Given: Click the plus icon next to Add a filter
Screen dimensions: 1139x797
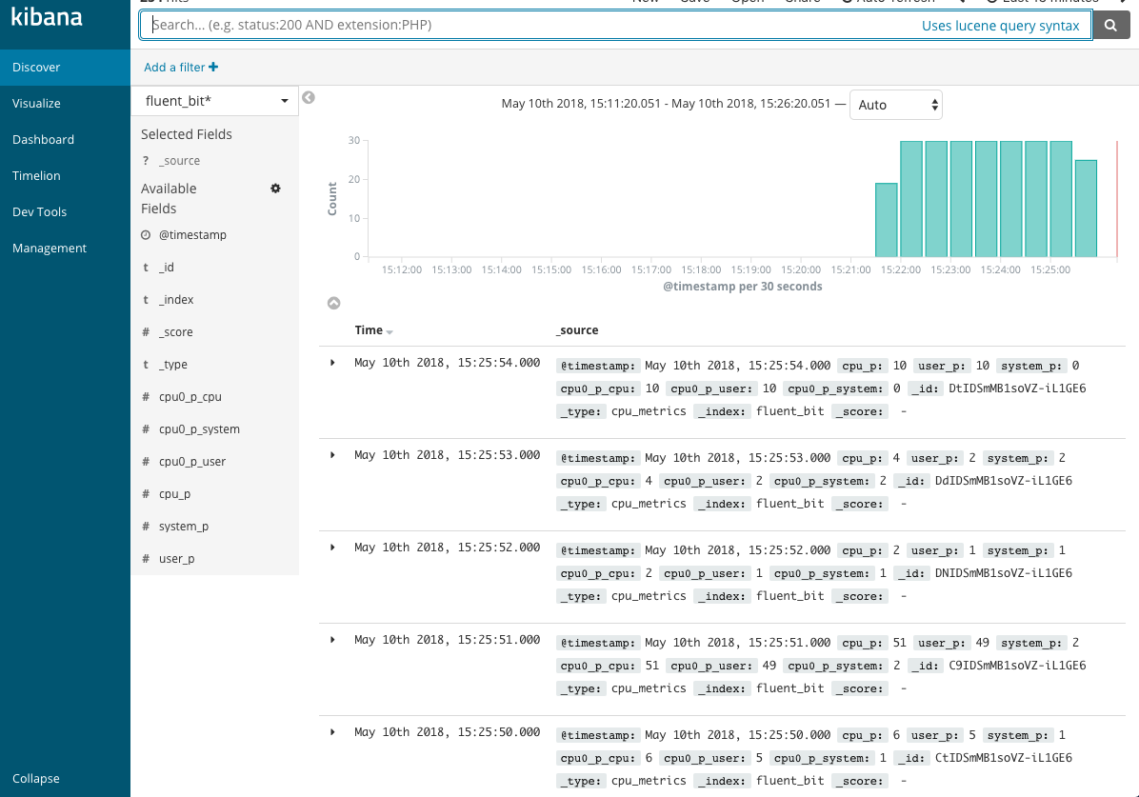Looking at the screenshot, I should pos(213,67).
